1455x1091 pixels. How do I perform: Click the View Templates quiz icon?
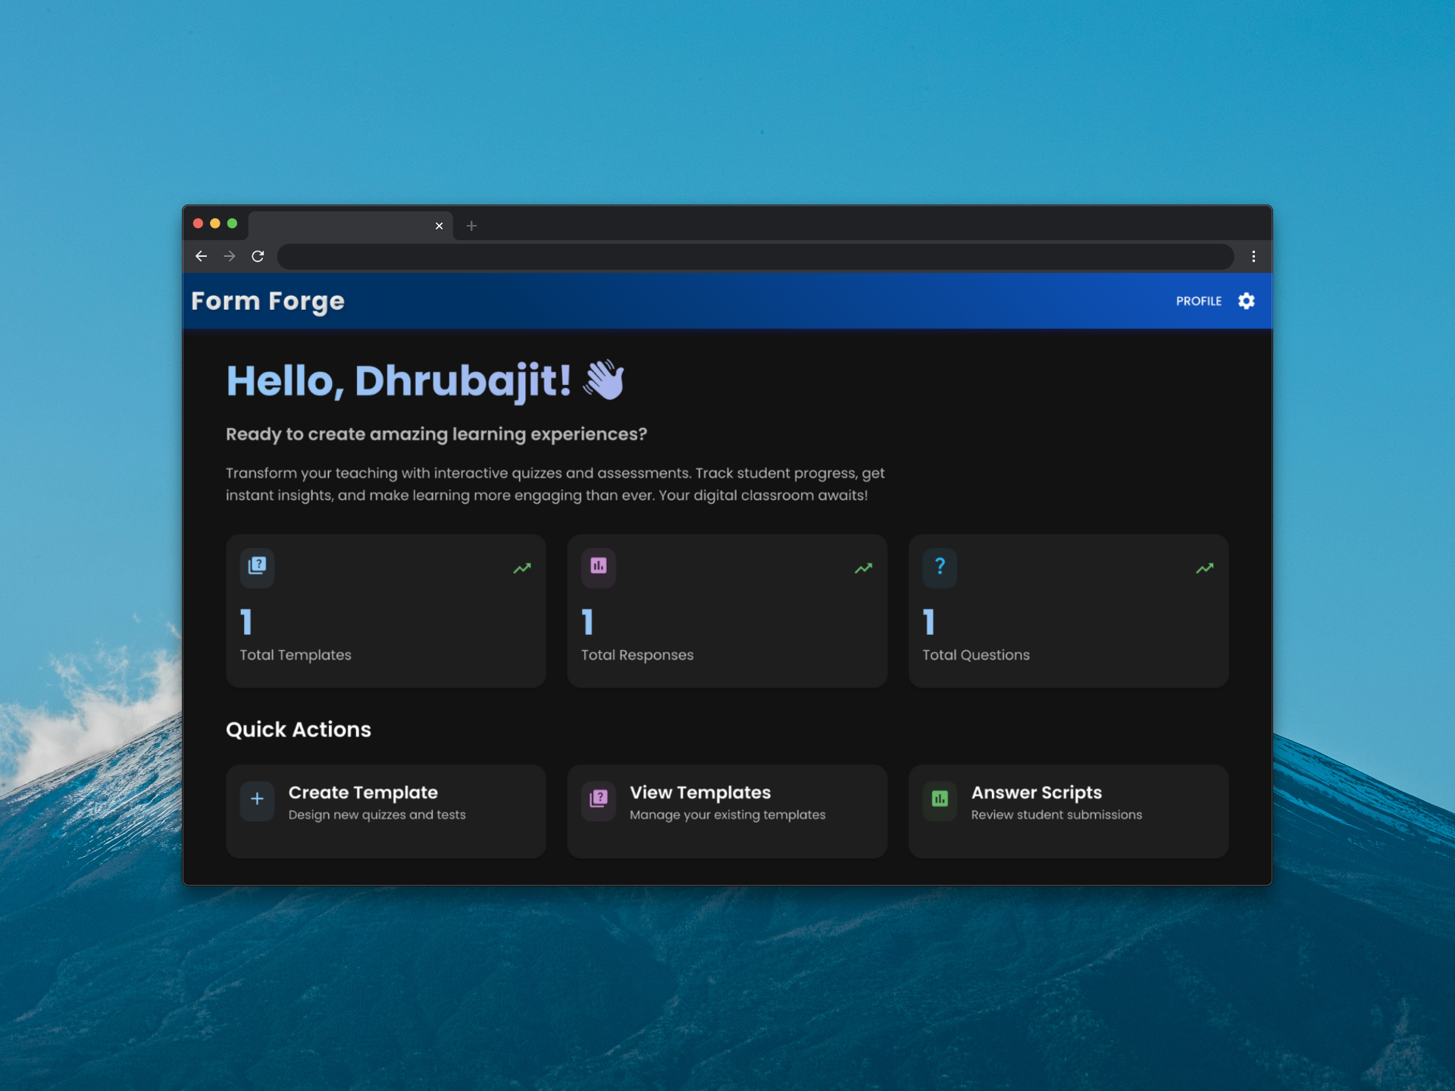(598, 799)
